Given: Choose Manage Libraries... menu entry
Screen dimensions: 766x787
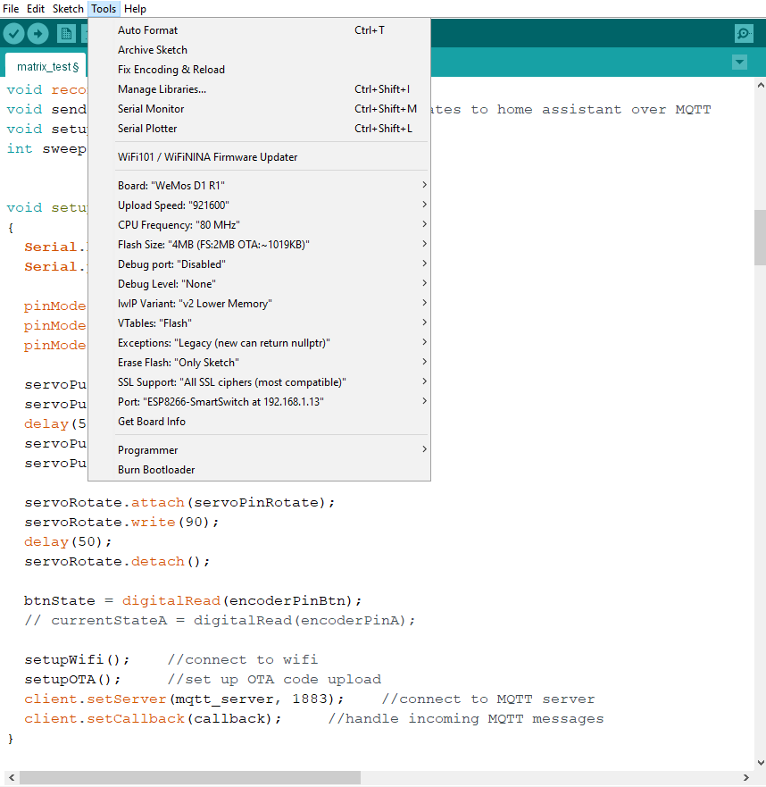Looking at the screenshot, I should point(259,88).
